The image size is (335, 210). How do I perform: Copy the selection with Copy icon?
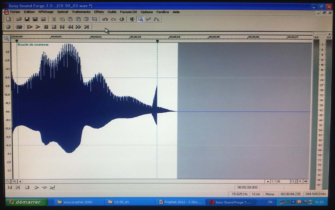pyautogui.click(x=62, y=19)
